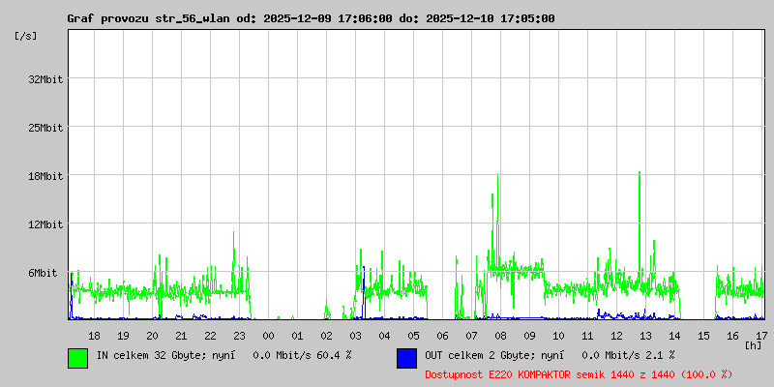Click the '[/s]' unit label
Screen dimensions: 774x387
point(26,36)
